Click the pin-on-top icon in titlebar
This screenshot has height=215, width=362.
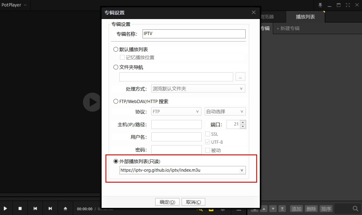tap(321, 5)
